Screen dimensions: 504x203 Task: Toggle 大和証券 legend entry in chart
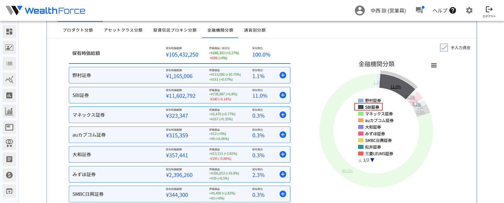[369, 127]
